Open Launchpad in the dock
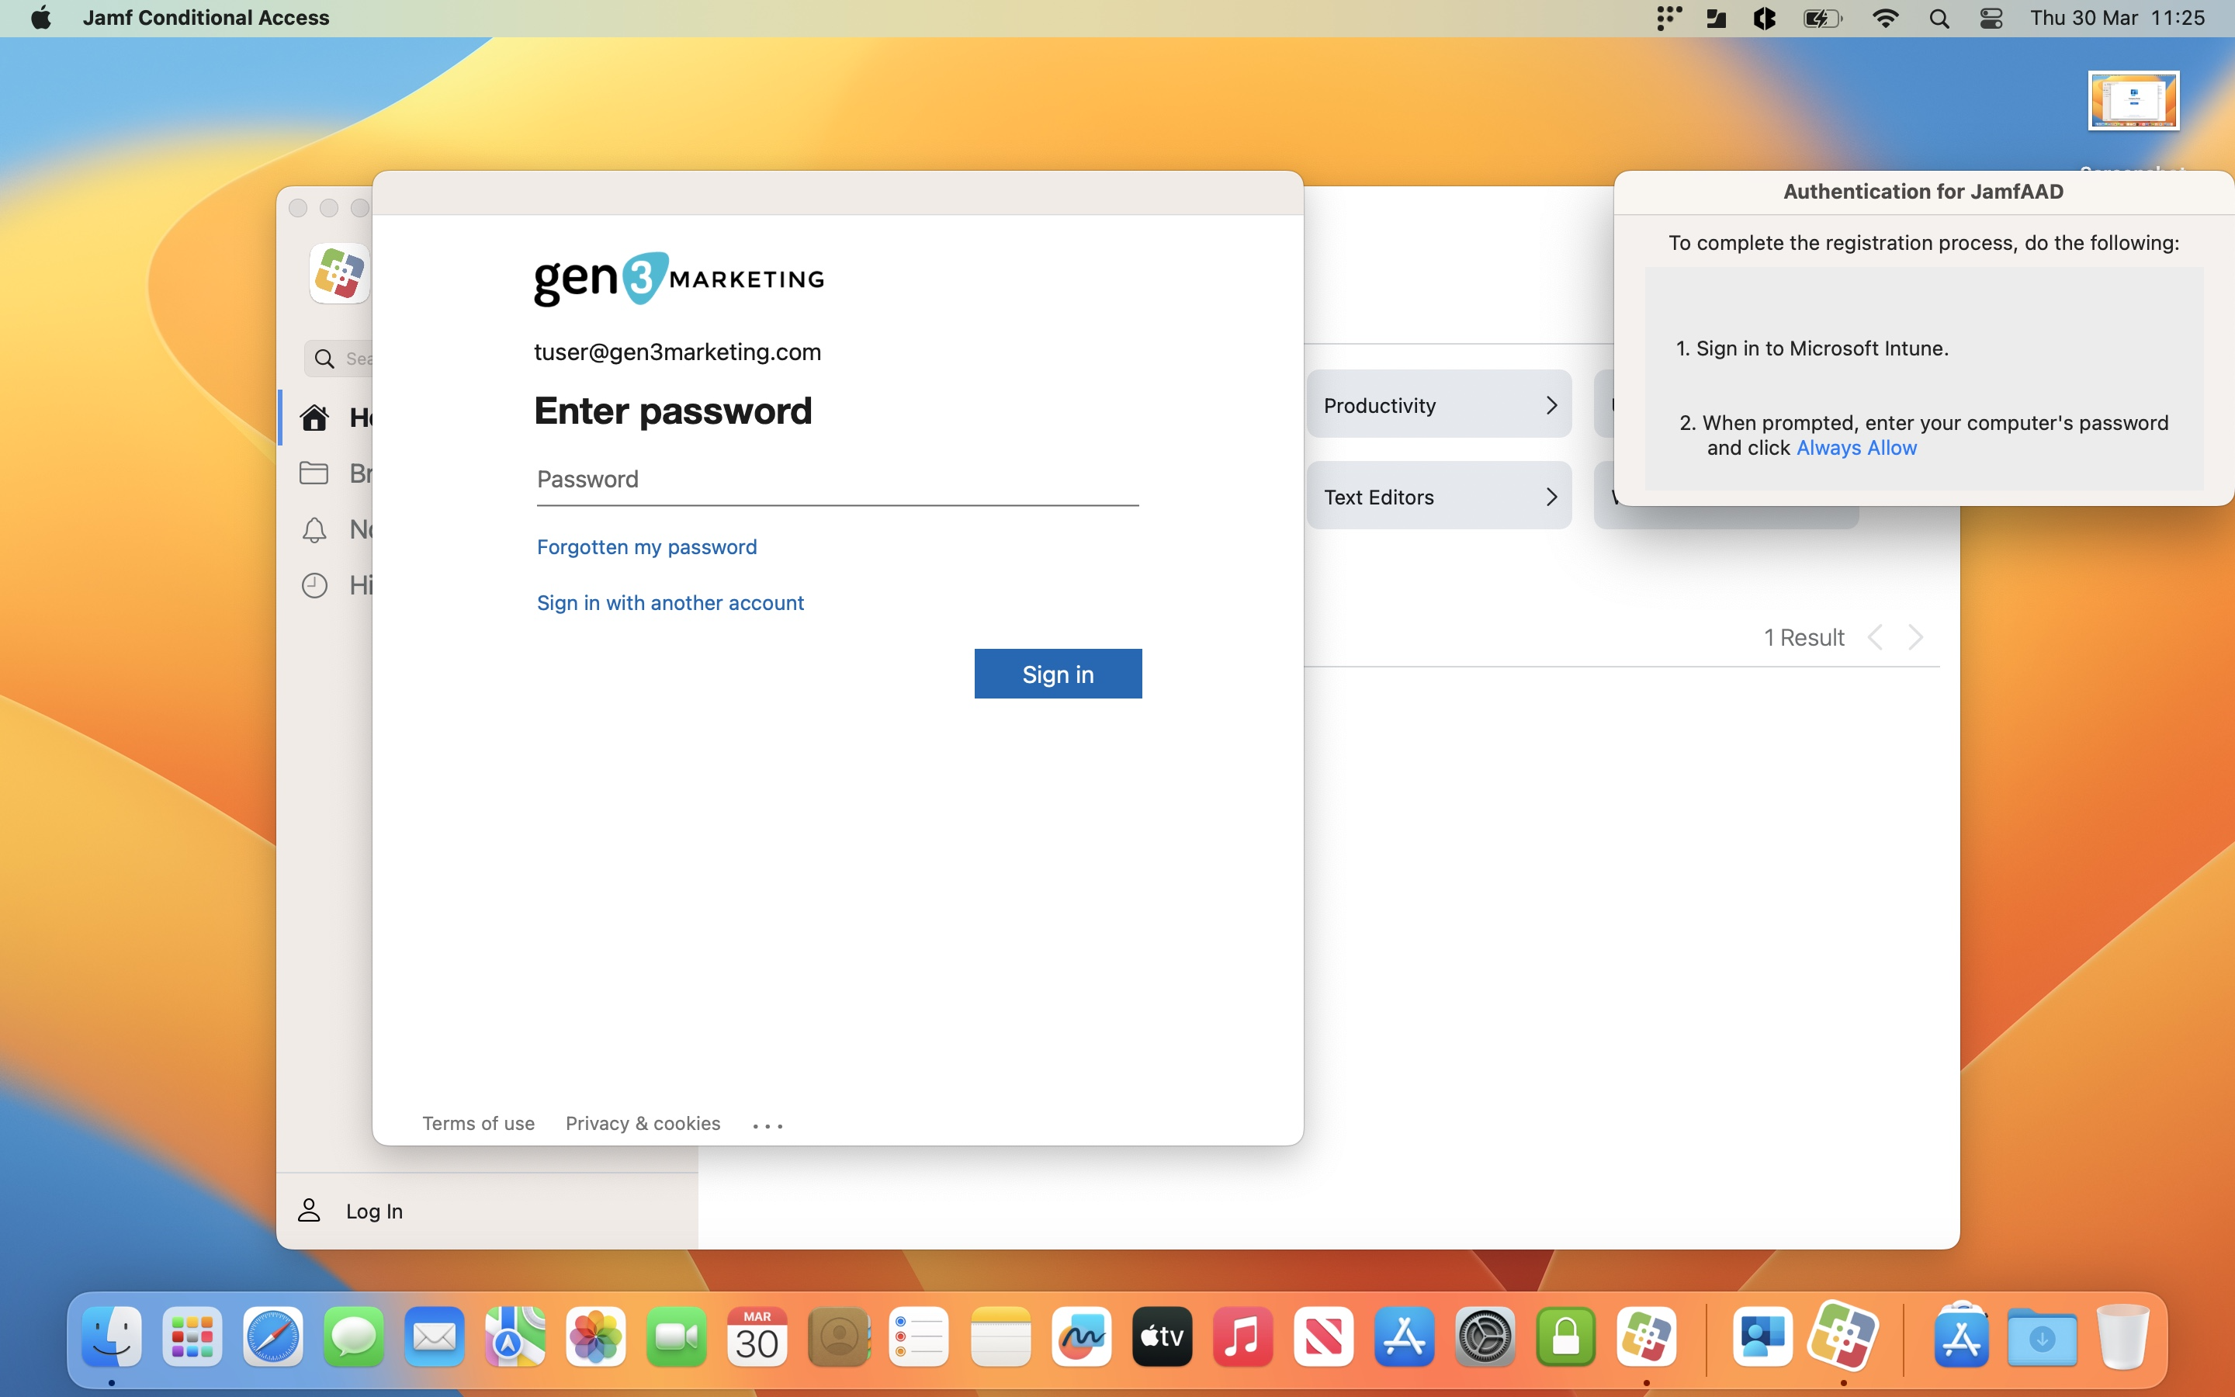2235x1397 pixels. tap(192, 1336)
